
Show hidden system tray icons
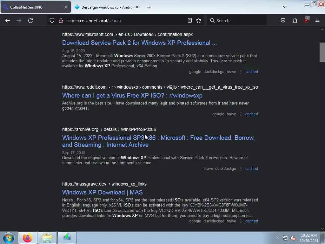277,238
